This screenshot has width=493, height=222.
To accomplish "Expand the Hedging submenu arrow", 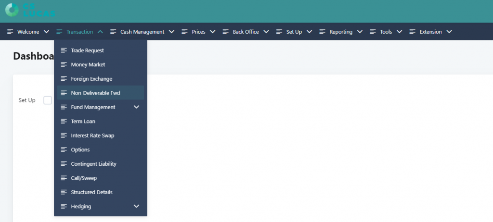I will pos(136,206).
